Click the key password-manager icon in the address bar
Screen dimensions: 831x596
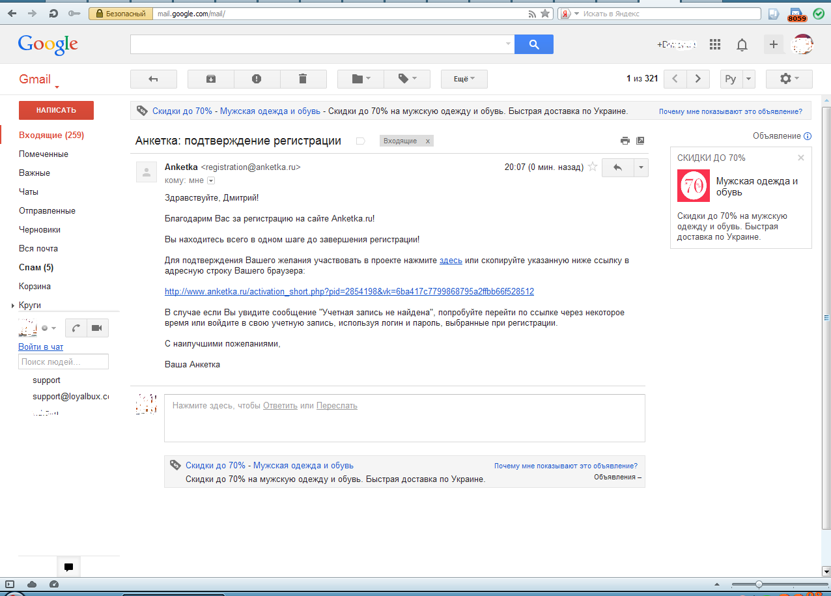[76, 13]
